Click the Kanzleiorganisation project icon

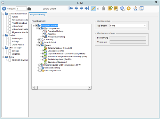[x=42, y=70]
